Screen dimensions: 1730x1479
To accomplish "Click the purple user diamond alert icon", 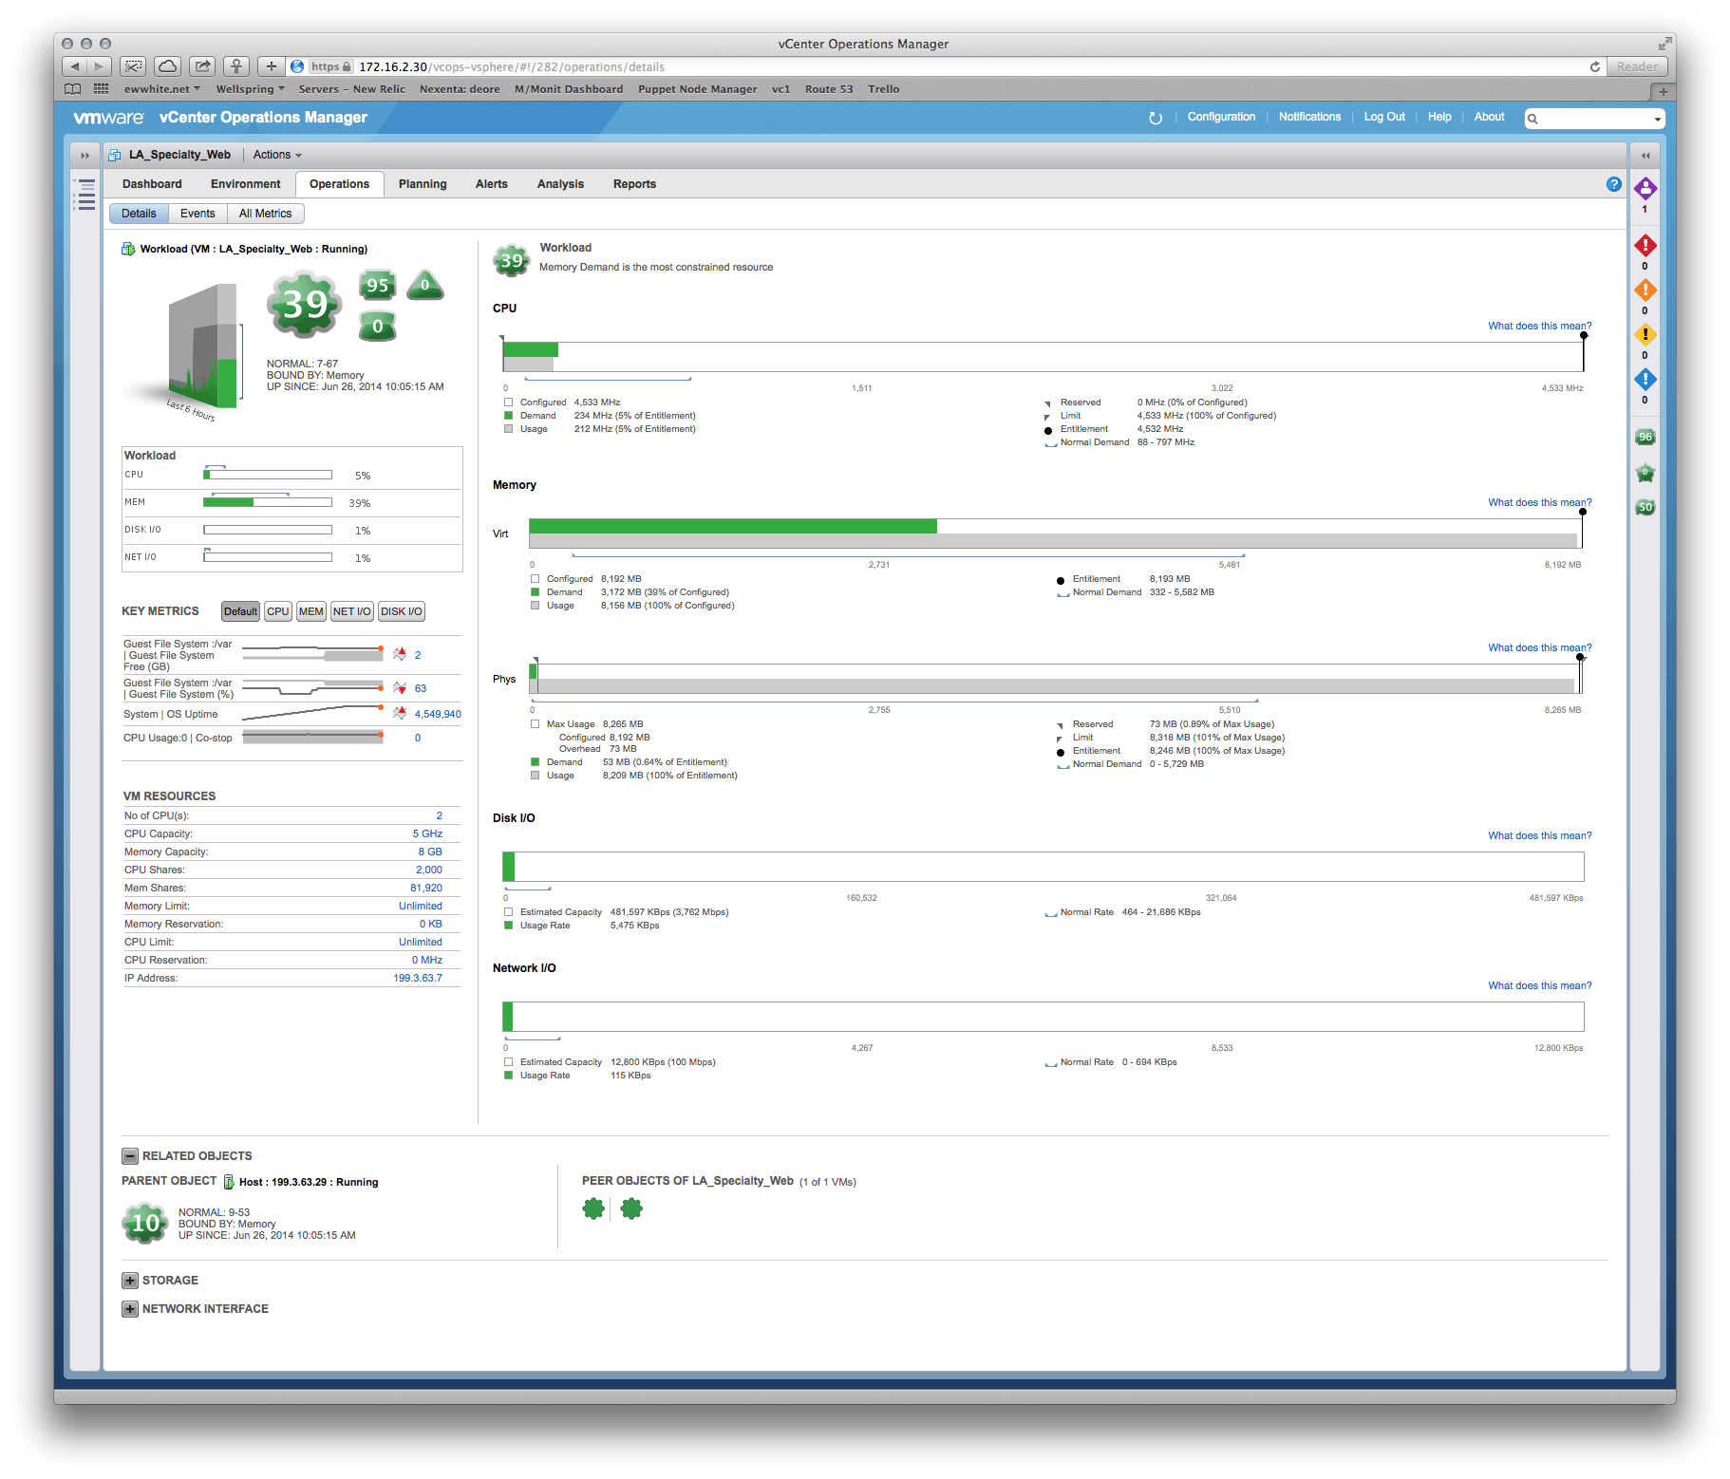I will click(x=1645, y=188).
